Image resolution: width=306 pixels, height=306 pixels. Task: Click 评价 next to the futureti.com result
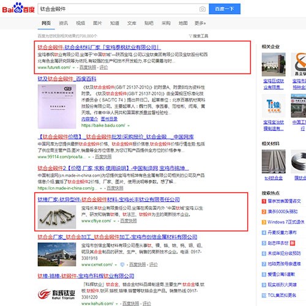pos(103,67)
